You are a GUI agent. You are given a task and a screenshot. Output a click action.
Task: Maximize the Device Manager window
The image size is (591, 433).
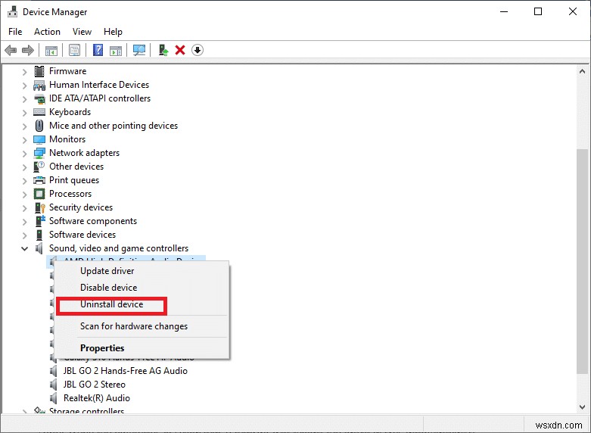[538, 11]
